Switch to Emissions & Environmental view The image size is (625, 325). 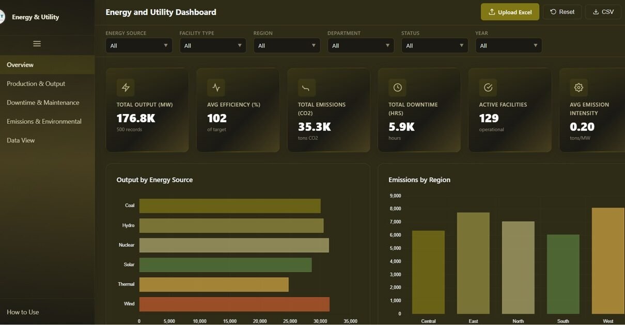coord(44,122)
